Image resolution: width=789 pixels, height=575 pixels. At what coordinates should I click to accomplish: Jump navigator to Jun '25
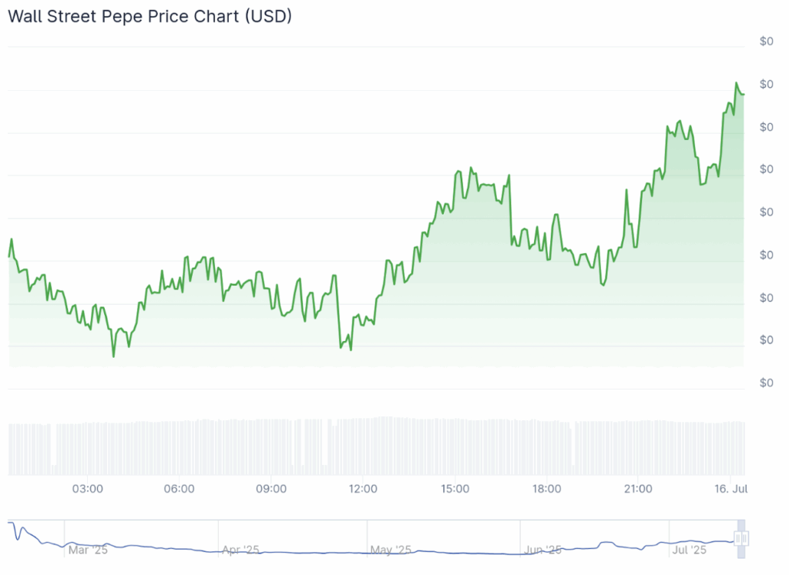pyautogui.click(x=543, y=550)
